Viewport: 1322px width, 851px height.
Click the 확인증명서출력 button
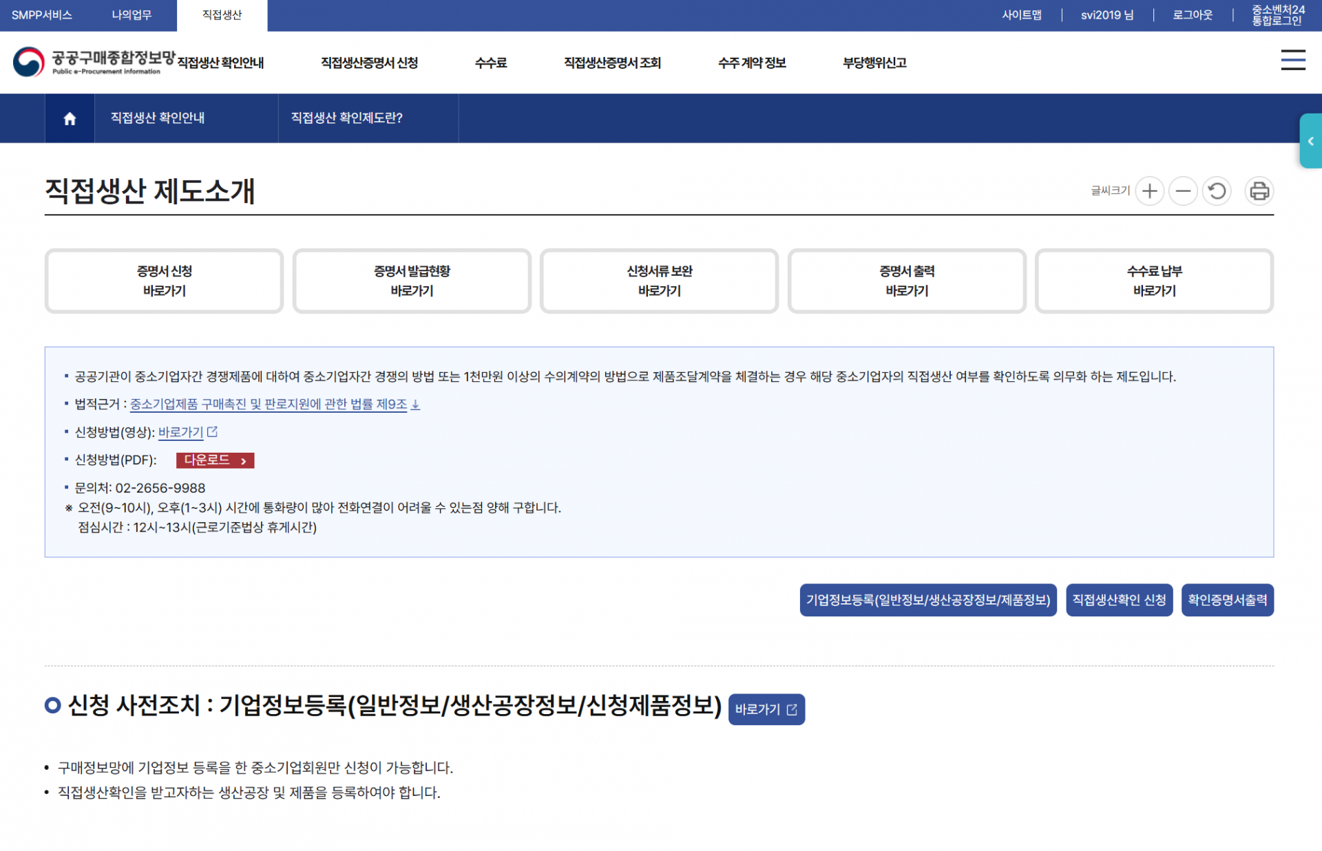coord(1227,599)
